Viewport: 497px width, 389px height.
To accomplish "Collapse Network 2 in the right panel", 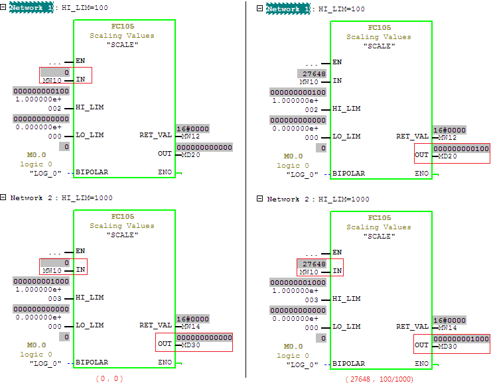I will tap(261, 199).
